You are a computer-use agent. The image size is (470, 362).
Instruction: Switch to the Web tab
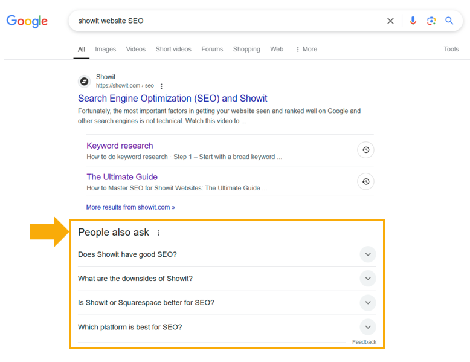(x=277, y=49)
